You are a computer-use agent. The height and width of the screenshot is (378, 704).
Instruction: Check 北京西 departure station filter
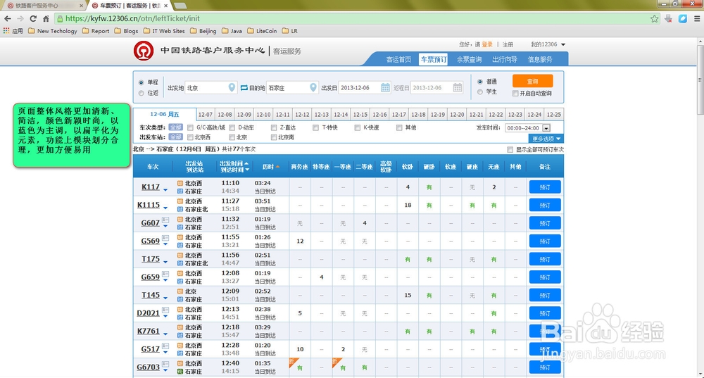pos(190,137)
